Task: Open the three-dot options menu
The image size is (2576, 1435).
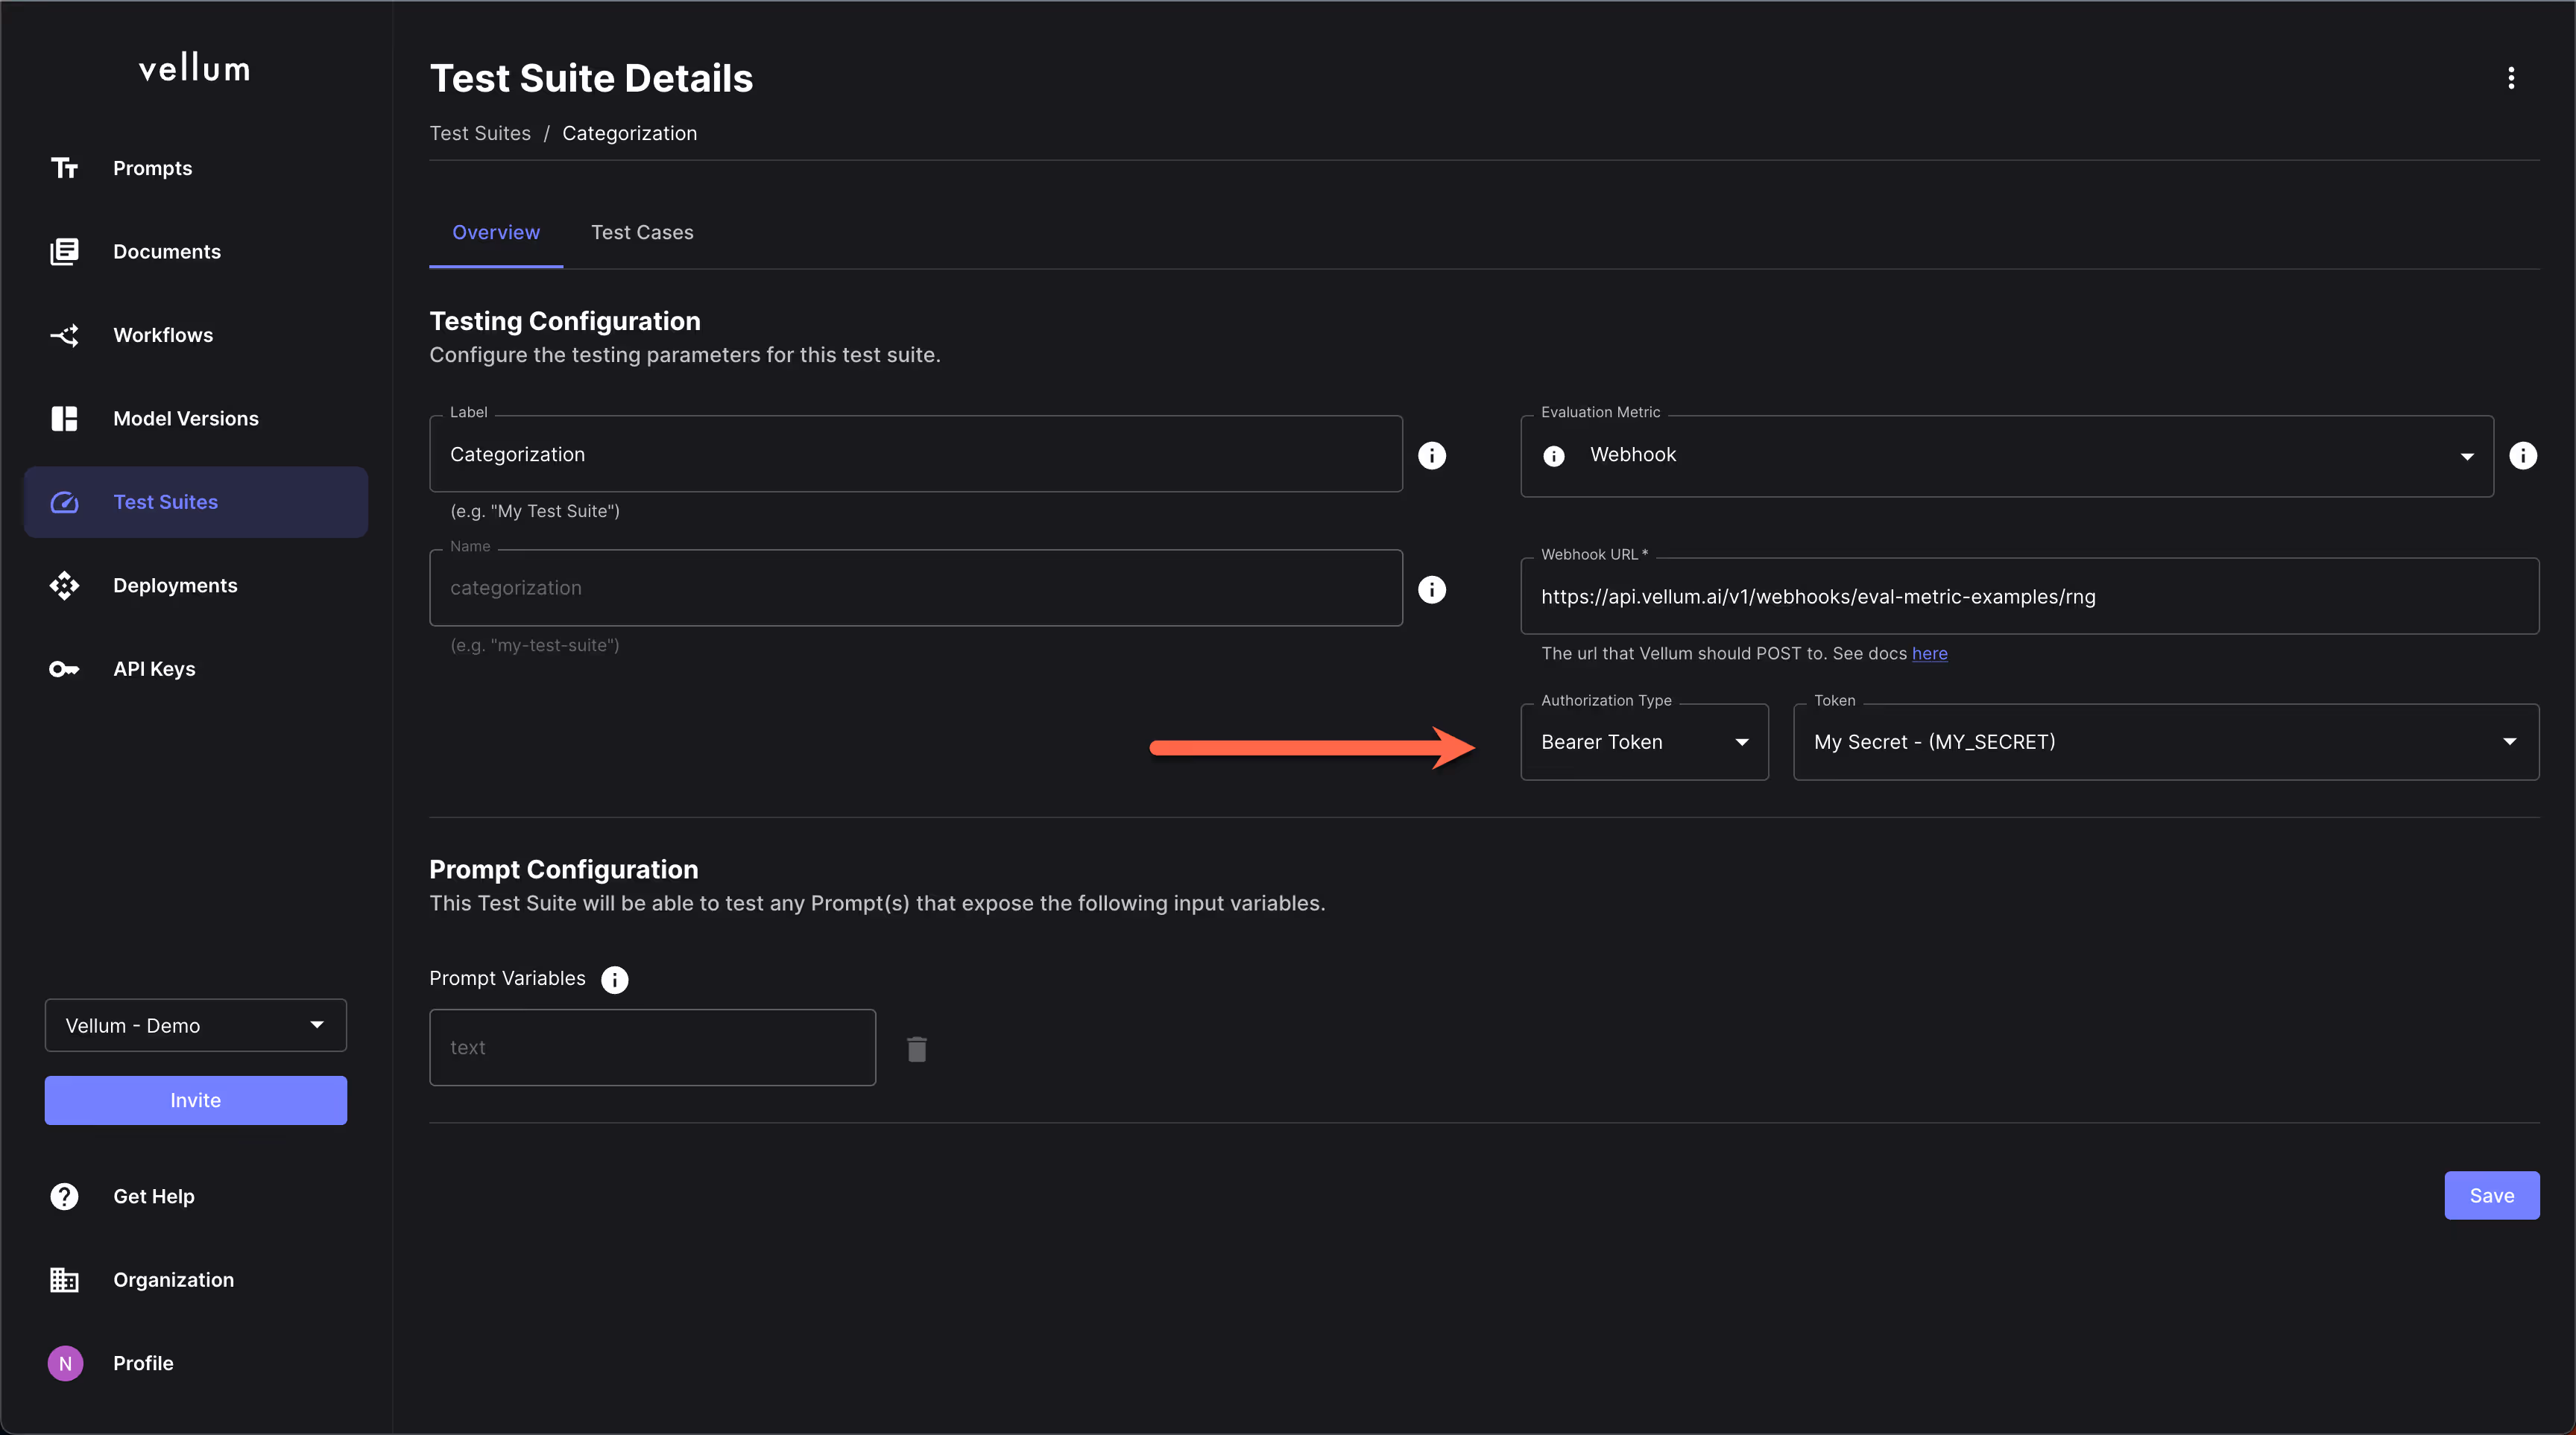Action: [x=2510, y=78]
